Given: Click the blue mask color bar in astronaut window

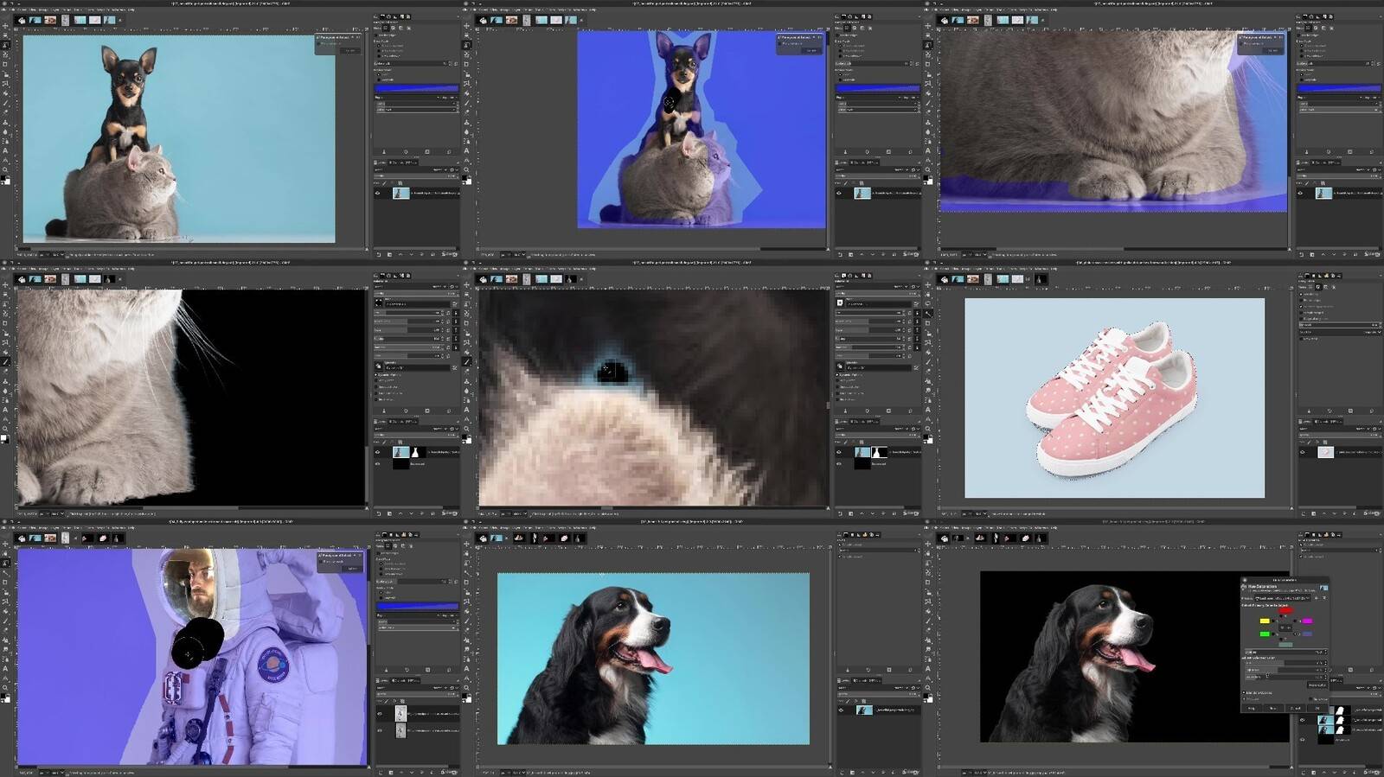Looking at the screenshot, I should (418, 606).
